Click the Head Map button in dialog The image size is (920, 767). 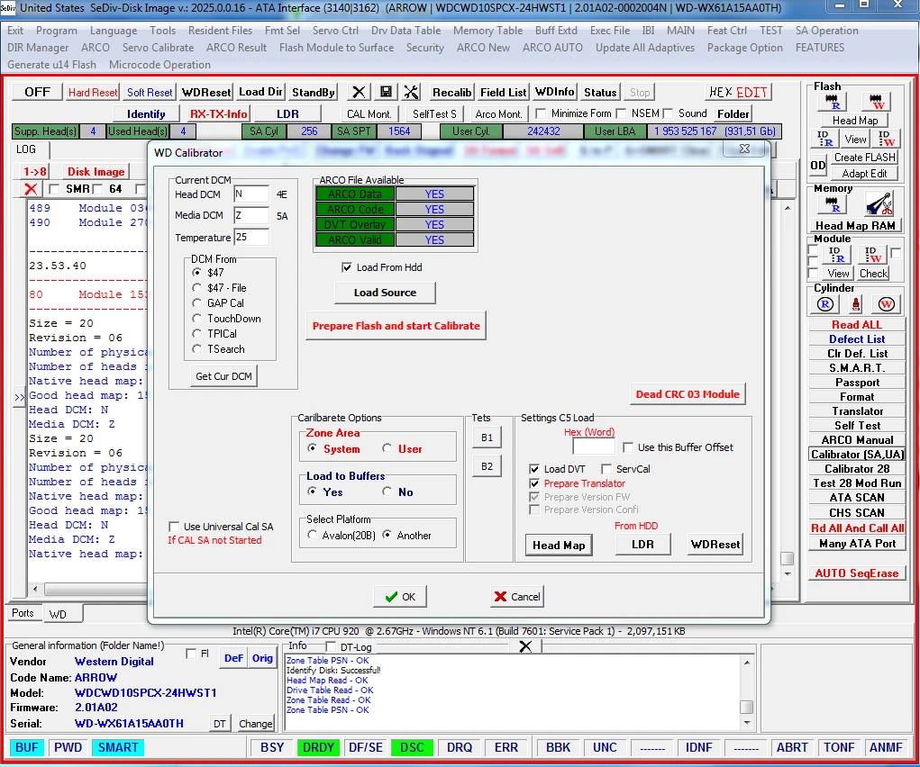tap(559, 545)
